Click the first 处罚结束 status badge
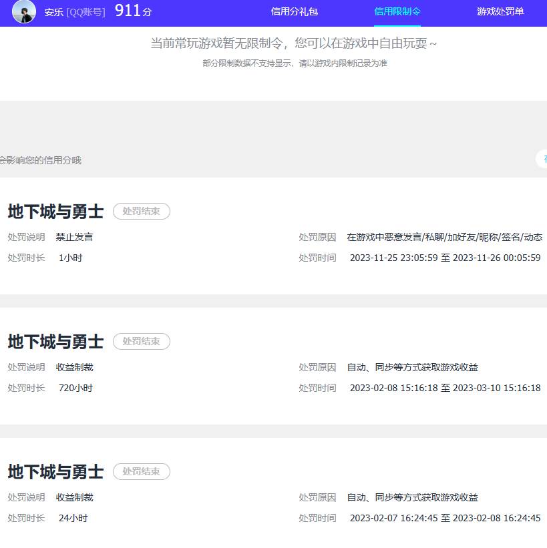Viewport: 547px width, 548px height. (x=141, y=211)
